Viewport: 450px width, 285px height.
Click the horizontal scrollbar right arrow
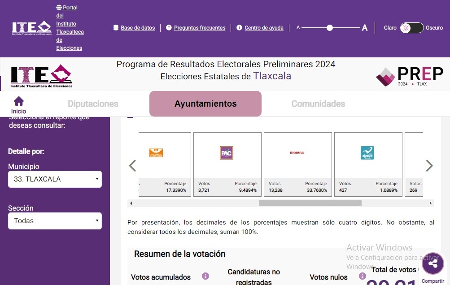click(431, 203)
